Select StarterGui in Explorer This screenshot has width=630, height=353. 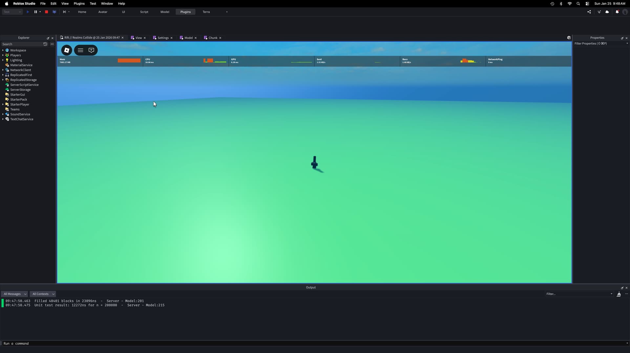[17, 94]
